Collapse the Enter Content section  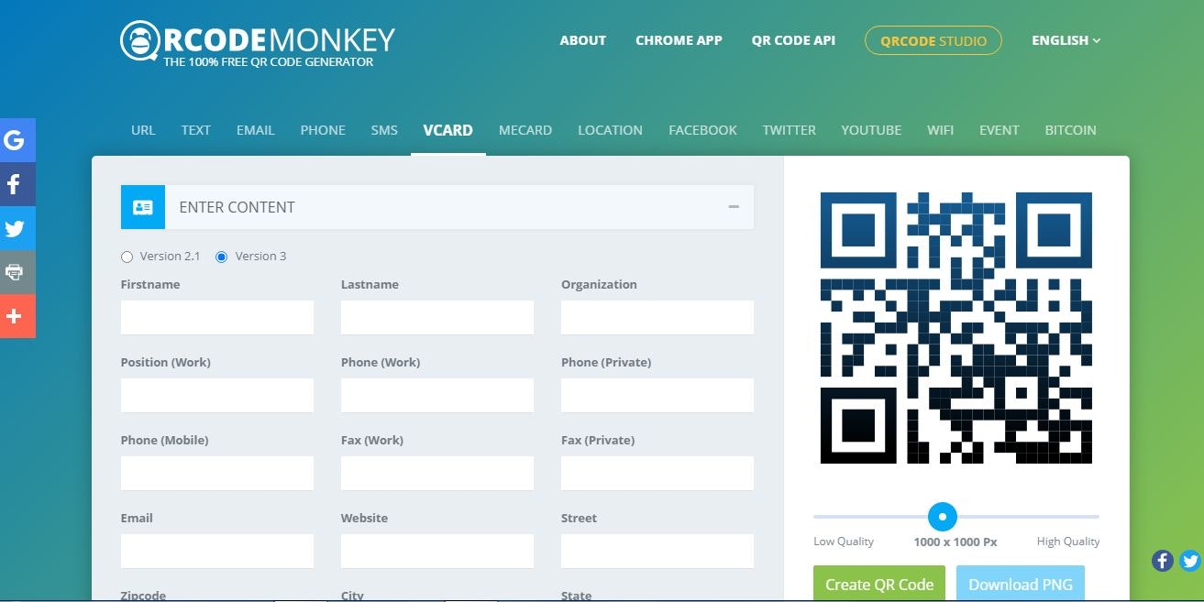[734, 207]
